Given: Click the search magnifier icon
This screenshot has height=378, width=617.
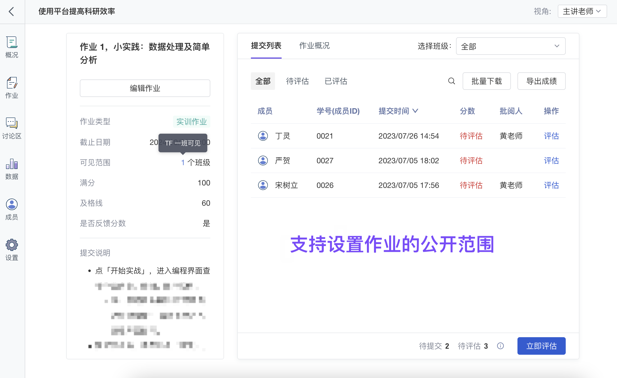Looking at the screenshot, I should (451, 81).
